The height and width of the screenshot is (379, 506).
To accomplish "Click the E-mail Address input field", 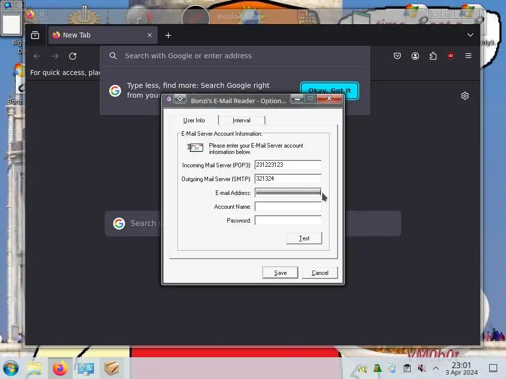I will tap(288, 192).
